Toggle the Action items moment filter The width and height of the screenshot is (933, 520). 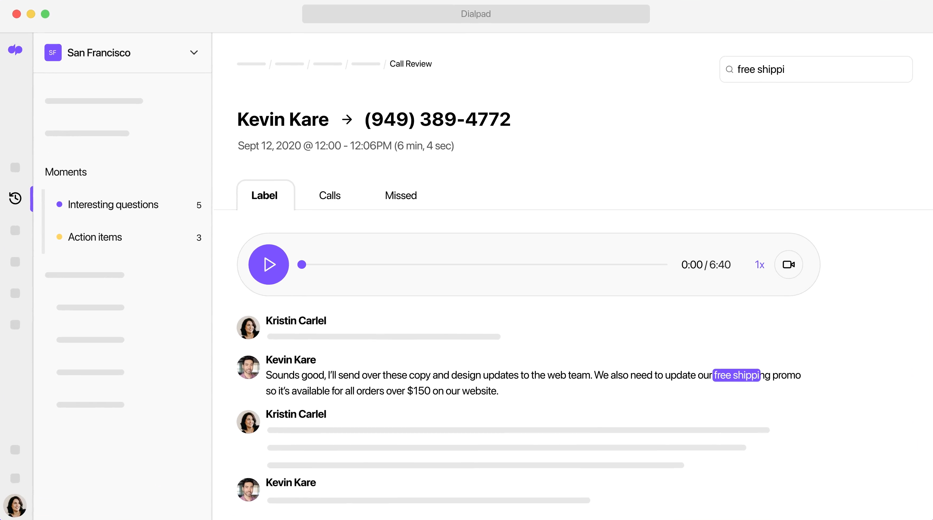point(95,237)
